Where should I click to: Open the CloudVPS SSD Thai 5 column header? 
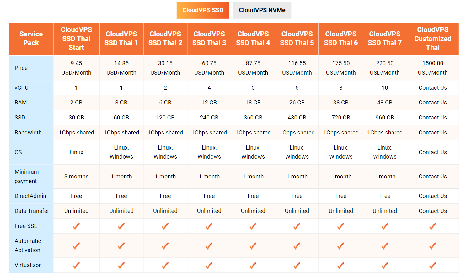(297, 38)
